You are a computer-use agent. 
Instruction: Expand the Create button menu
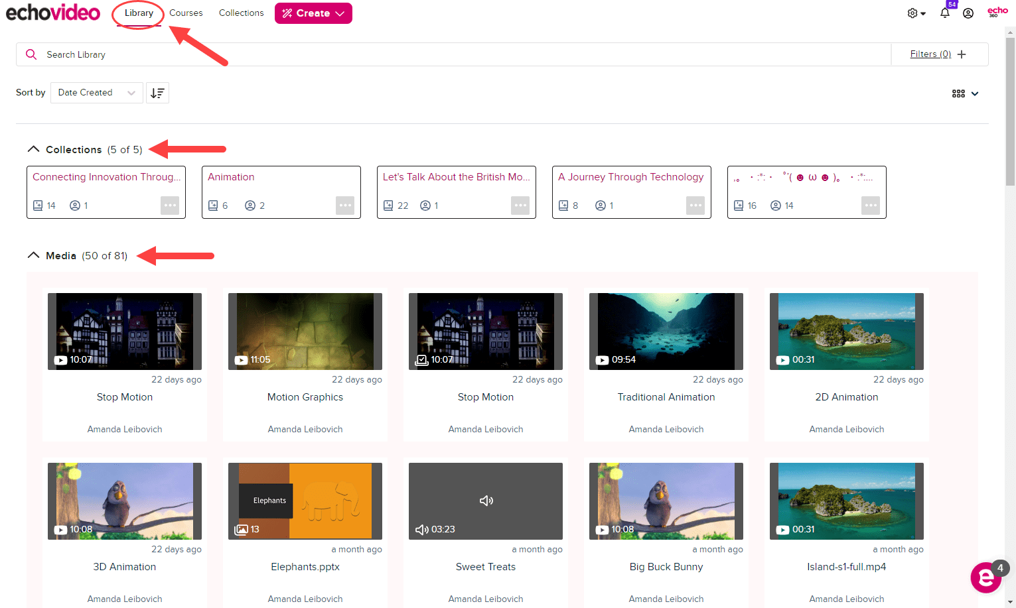point(313,13)
